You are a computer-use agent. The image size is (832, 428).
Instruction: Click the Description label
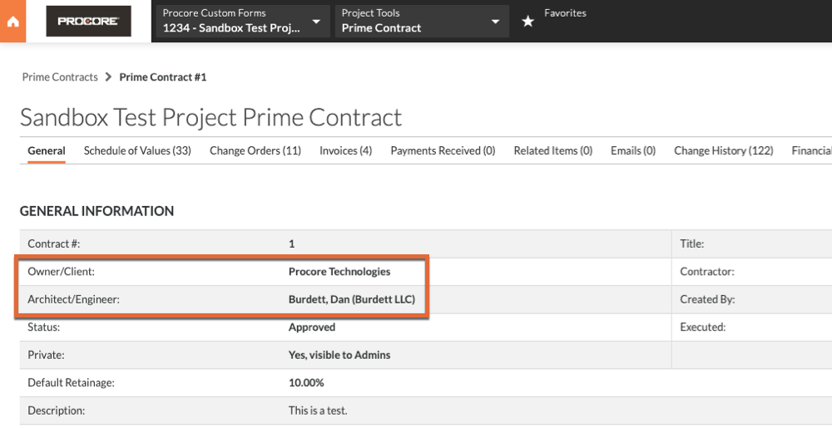pos(57,411)
